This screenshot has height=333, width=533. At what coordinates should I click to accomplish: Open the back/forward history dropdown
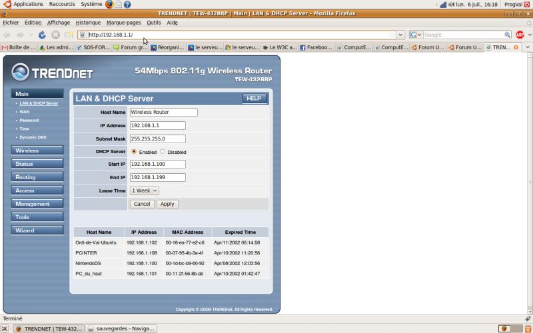pos(31,35)
